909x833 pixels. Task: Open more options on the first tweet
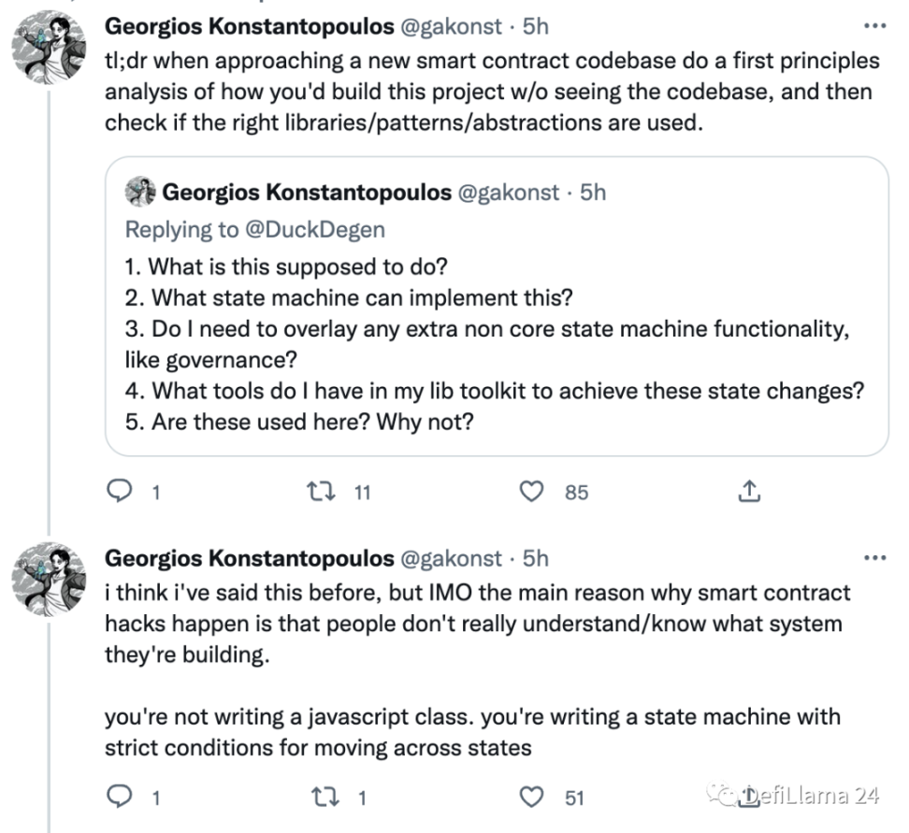pyautogui.click(x=873, y=26)
